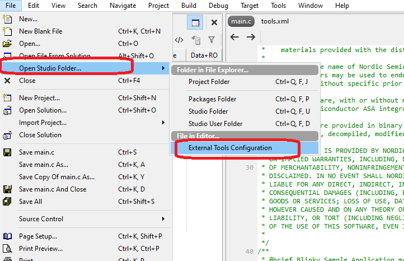Expand the Source Control submenu
The height and width of the screenshot is (261, 404).
coord(163,219)
